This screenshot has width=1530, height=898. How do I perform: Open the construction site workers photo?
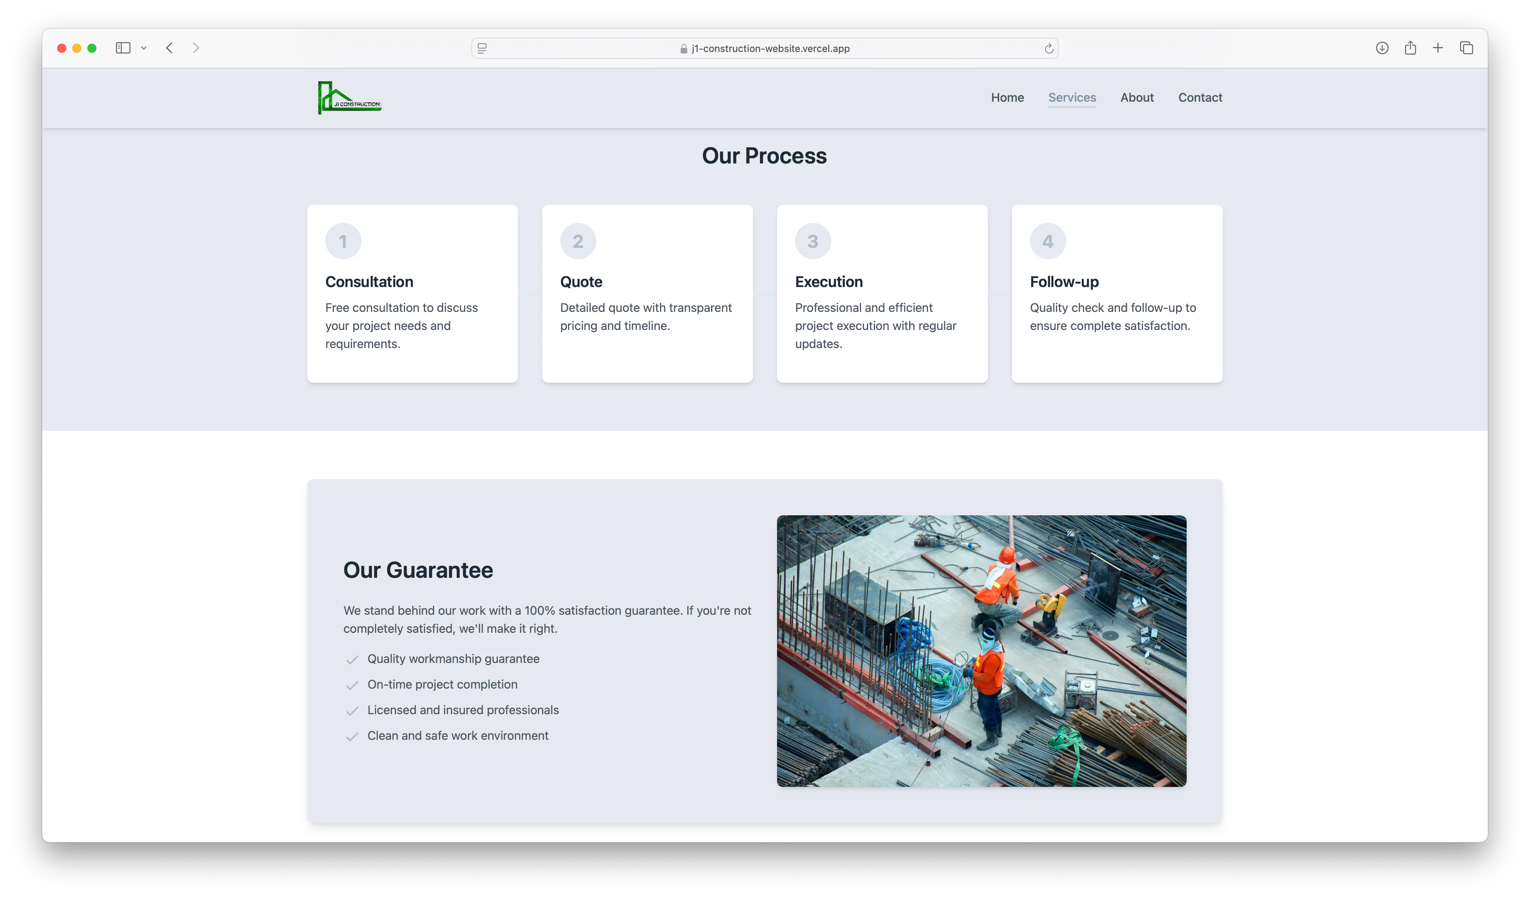981,651
